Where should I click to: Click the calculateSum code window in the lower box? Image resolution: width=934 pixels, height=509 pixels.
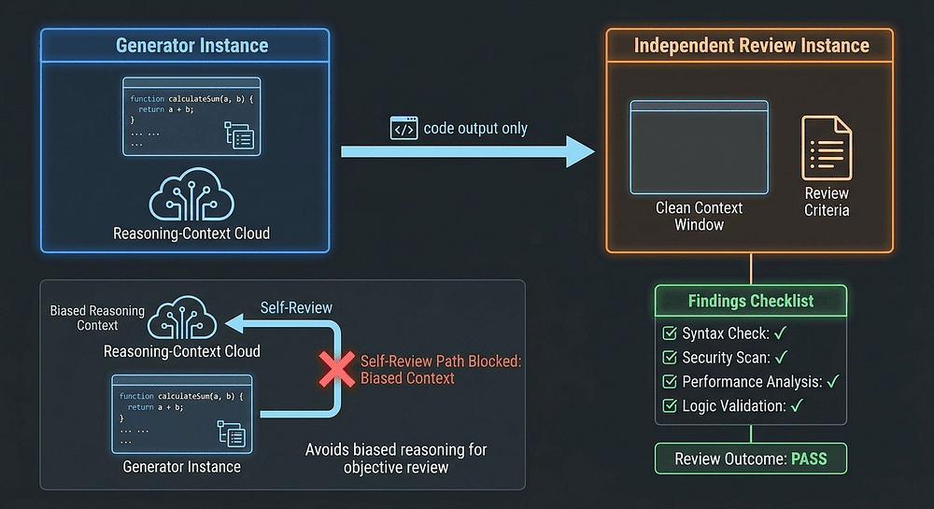182,415
